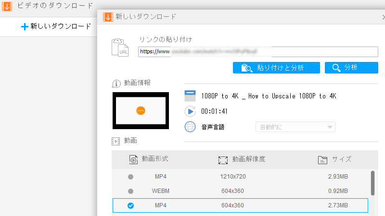Viewport: 385px width, 216px height.
Task: Click 新しいダウンロード in main toolbar
Action: pyautogui.click(x=56, y=26)
